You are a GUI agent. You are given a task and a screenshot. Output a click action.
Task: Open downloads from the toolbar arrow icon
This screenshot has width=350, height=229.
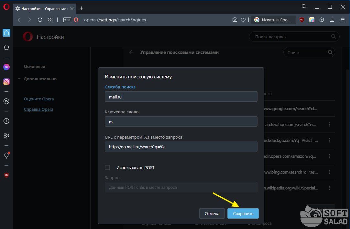point(332,20)
